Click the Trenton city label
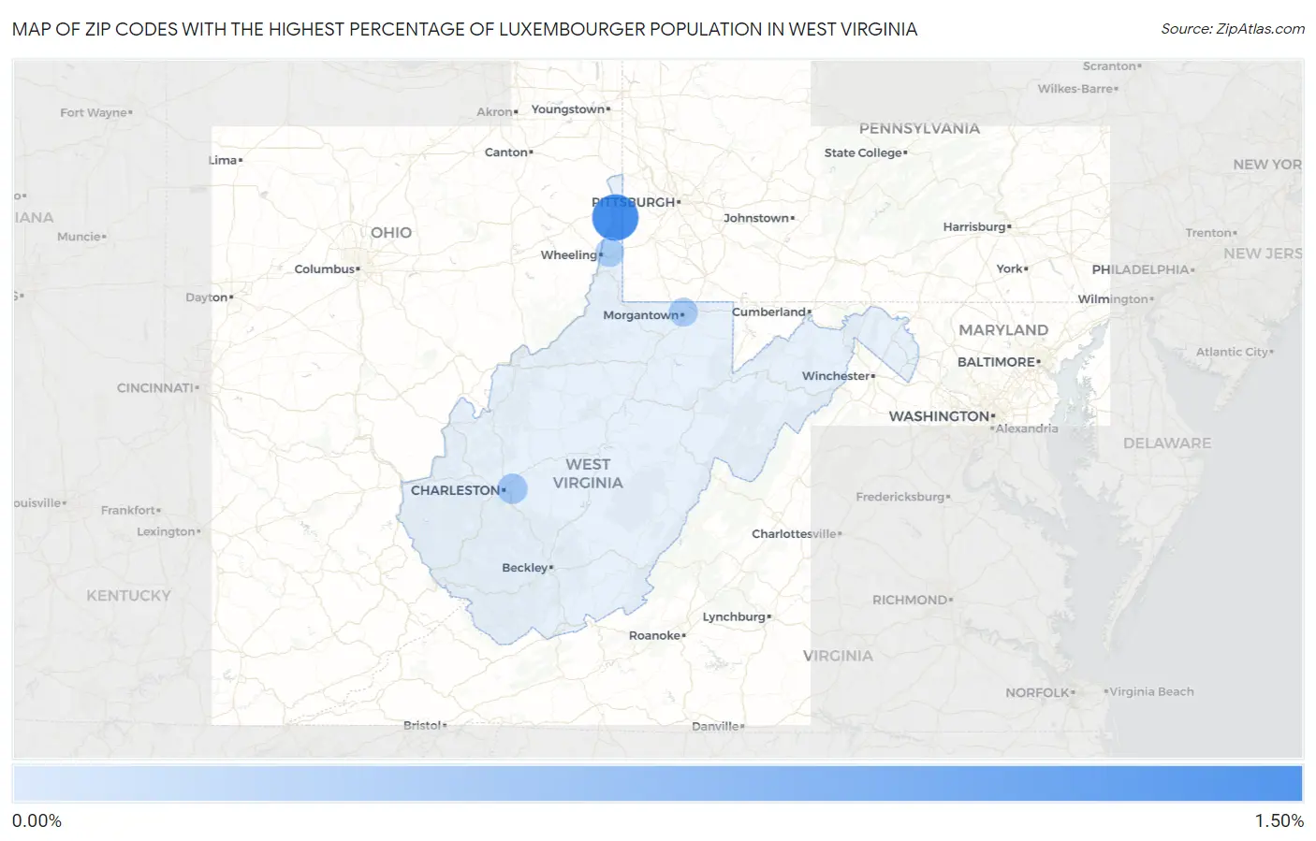 (x=1208, y=233)
